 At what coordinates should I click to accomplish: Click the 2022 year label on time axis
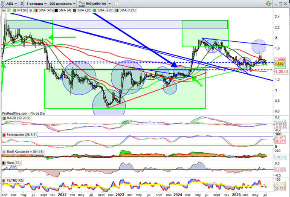click(x=62, y=195)
